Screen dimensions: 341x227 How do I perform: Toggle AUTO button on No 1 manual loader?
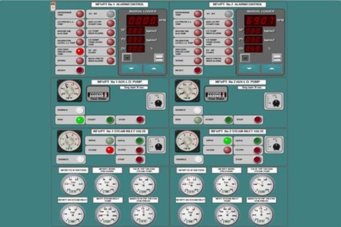[159, 57]
